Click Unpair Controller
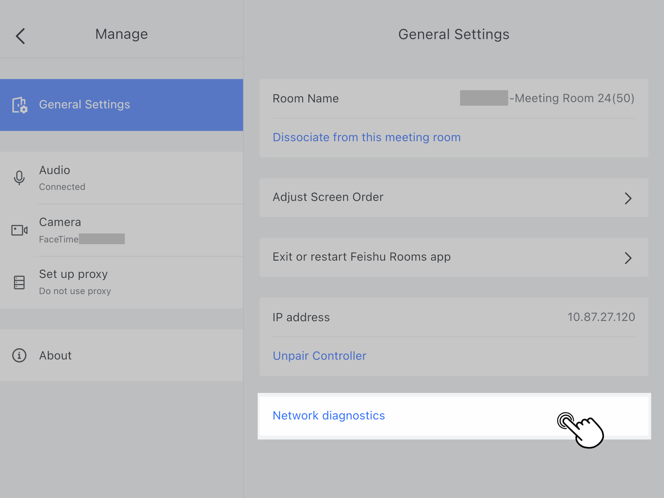Screen dimensions: 664x498 coord(319,355)
